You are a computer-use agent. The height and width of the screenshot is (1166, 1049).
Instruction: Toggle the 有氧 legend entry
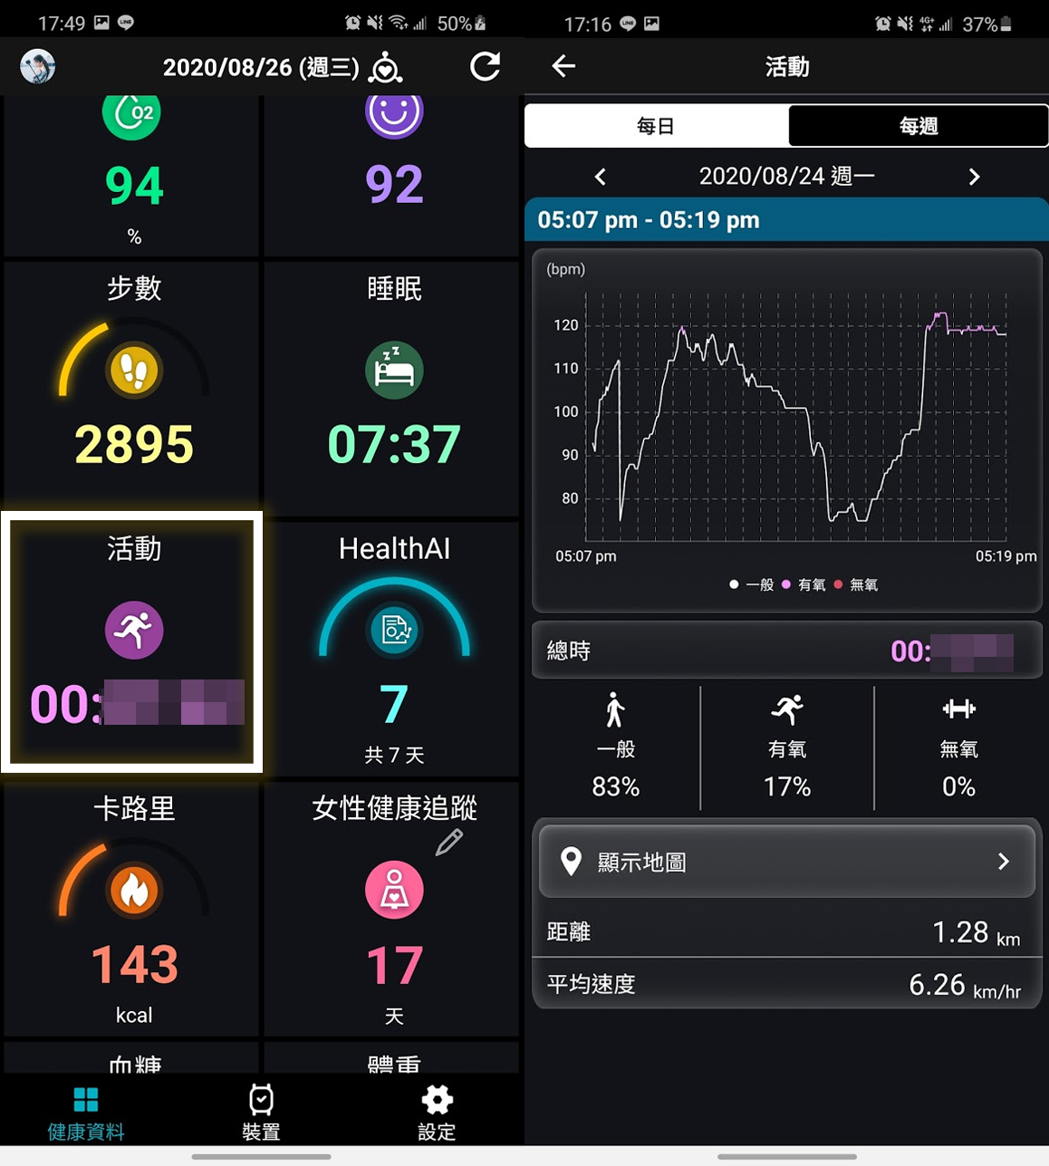tap(804, 585)
